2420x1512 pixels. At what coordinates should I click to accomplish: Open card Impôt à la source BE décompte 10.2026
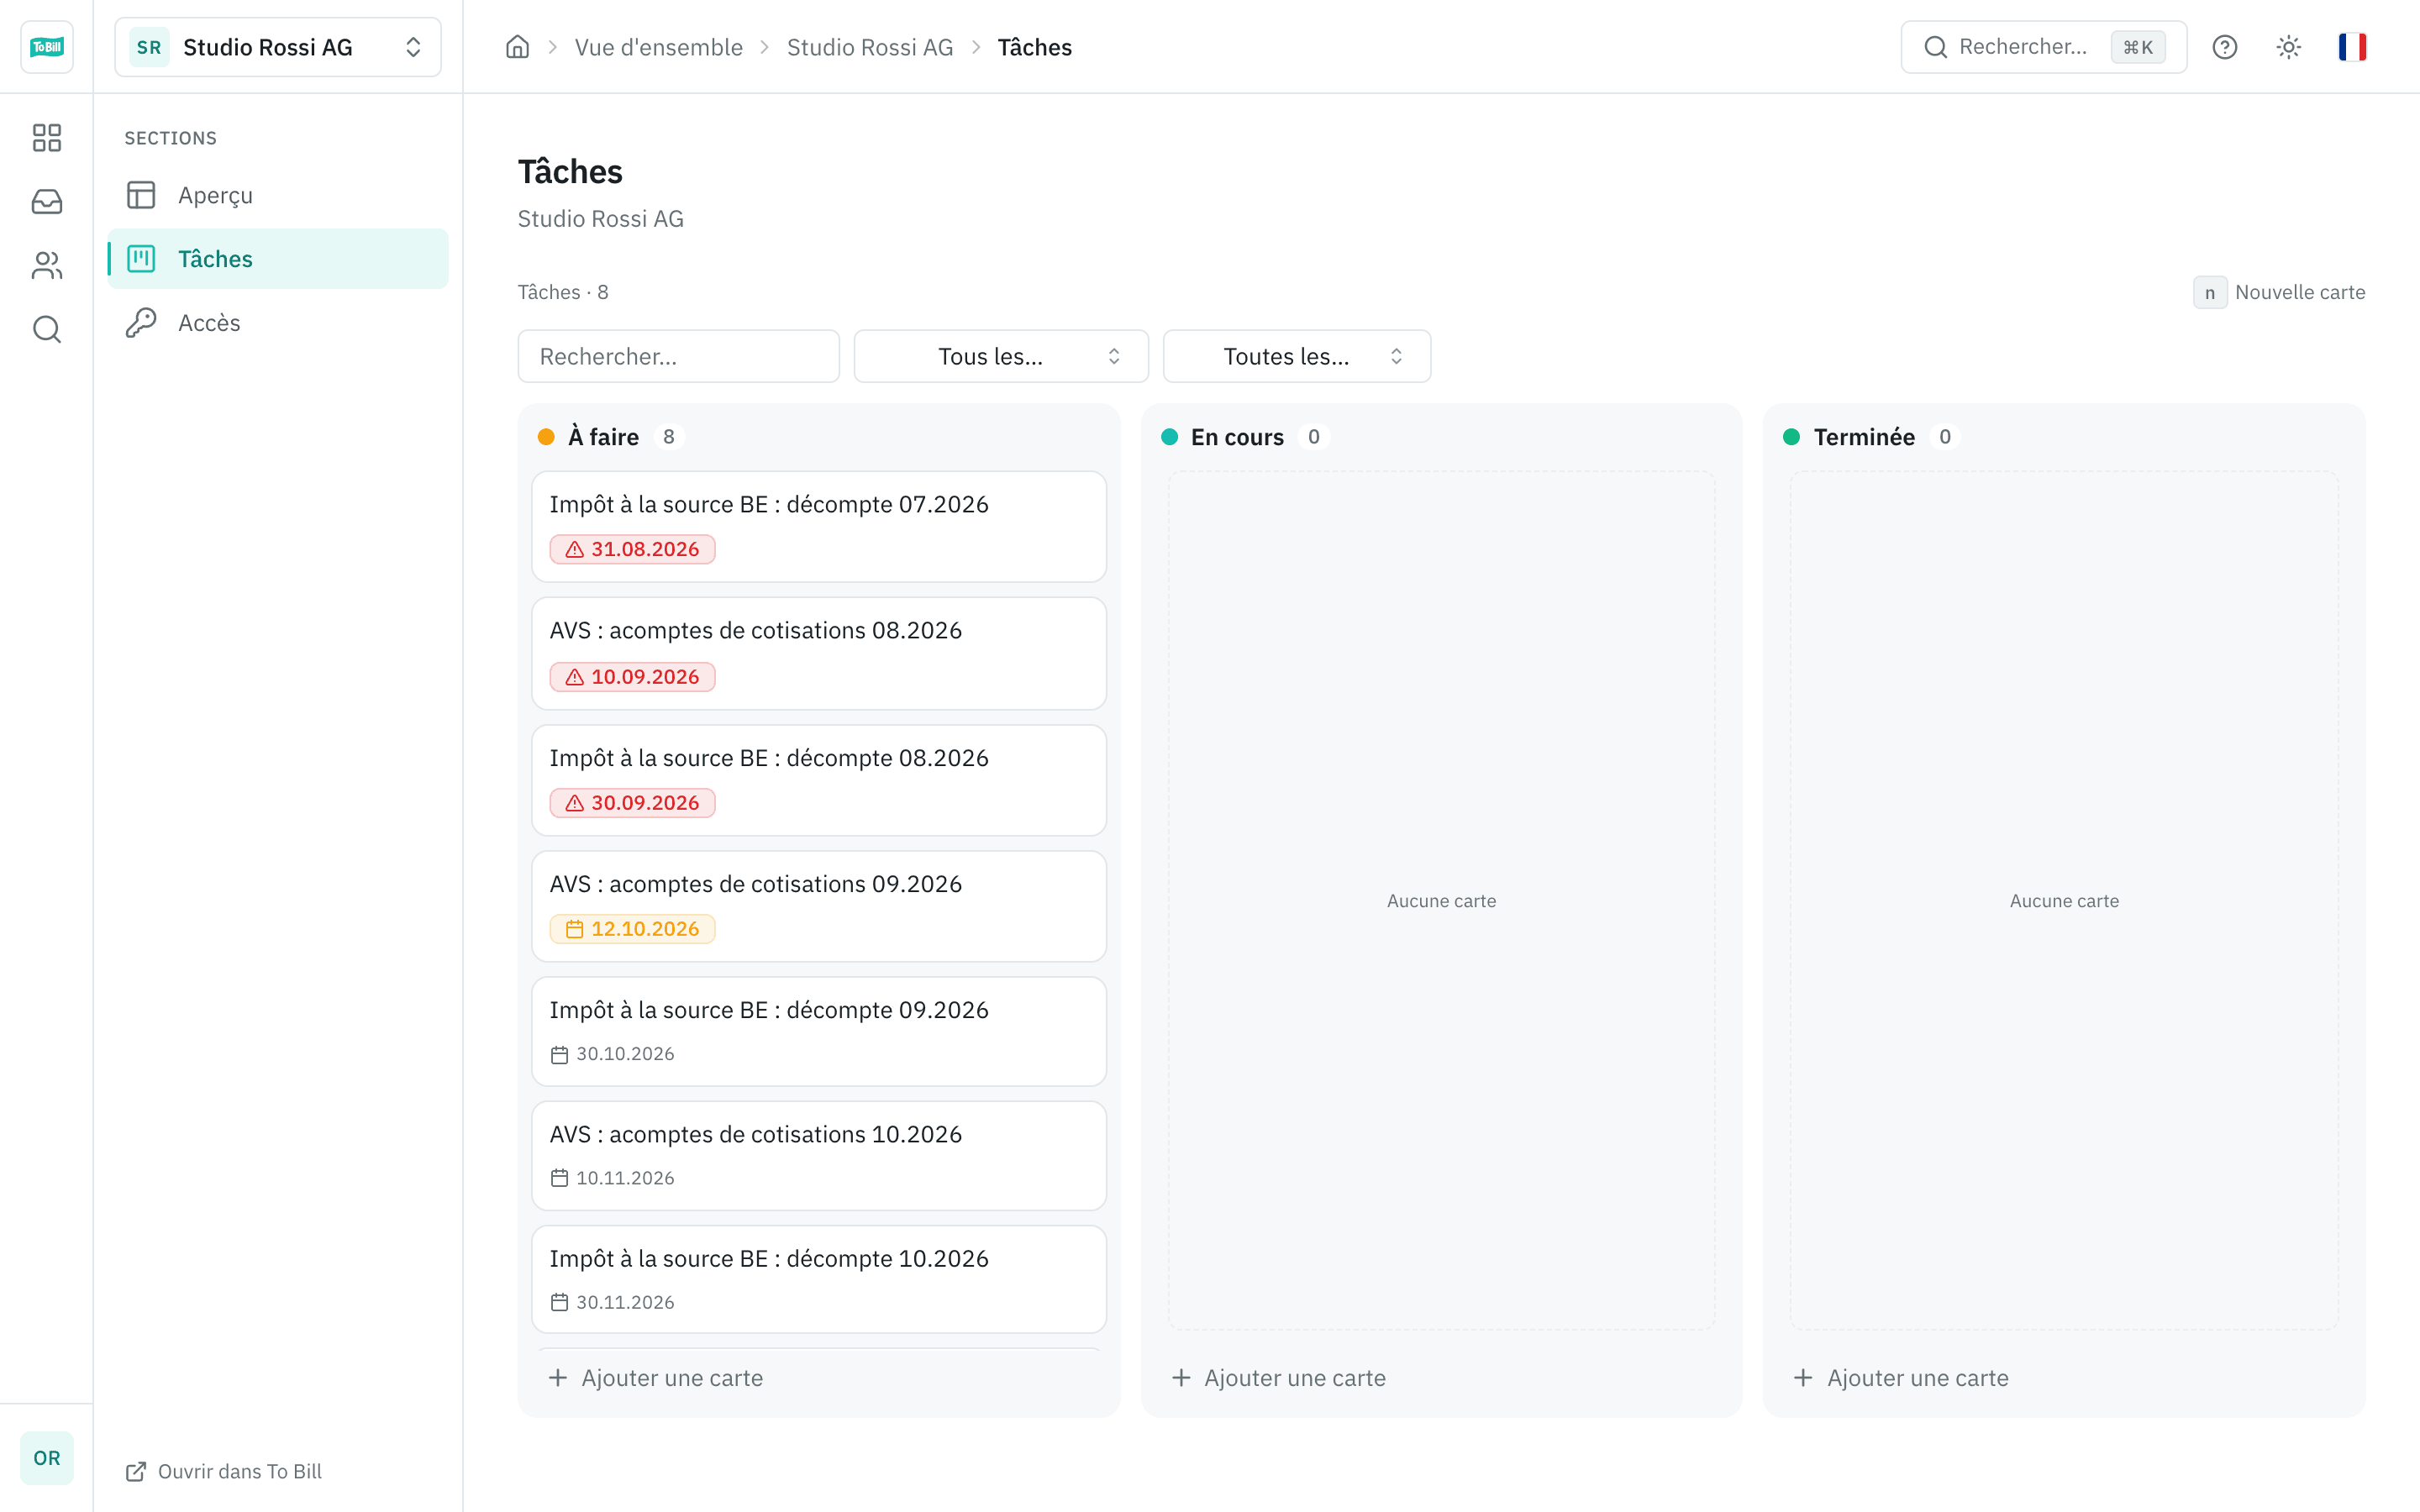pos(819,1279)
